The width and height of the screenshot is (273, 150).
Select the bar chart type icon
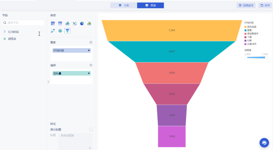[x=67, y=23]
